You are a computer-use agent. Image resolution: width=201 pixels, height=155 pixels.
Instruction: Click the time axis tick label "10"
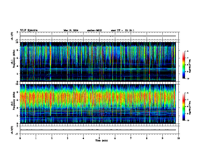178,138
